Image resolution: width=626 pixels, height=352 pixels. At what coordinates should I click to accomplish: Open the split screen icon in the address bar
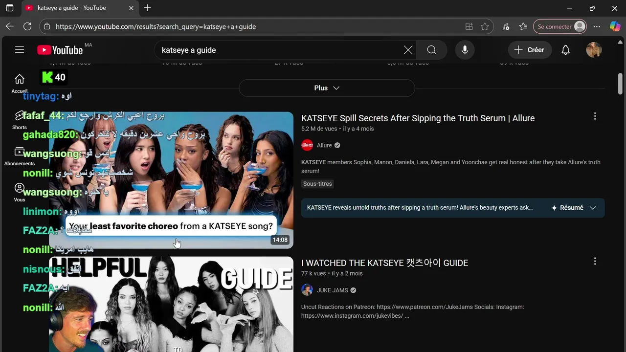tap(469, 26)
